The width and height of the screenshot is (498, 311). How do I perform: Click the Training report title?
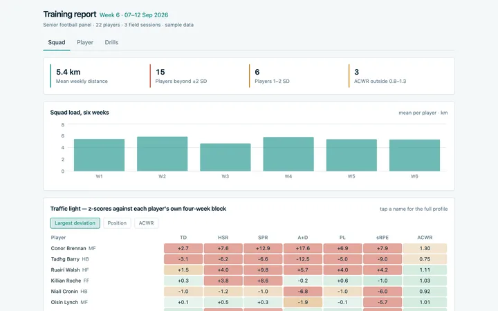pos(70,15)
